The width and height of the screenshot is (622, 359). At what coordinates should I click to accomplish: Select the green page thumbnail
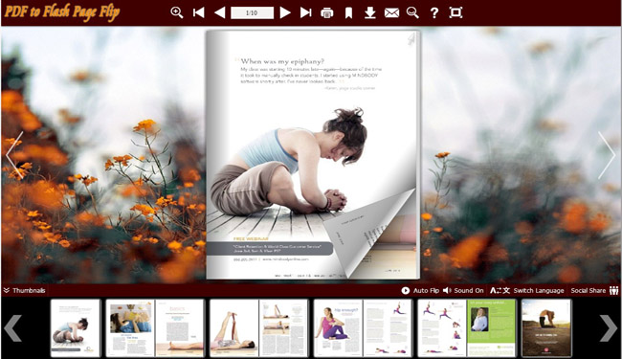[492, 328]
